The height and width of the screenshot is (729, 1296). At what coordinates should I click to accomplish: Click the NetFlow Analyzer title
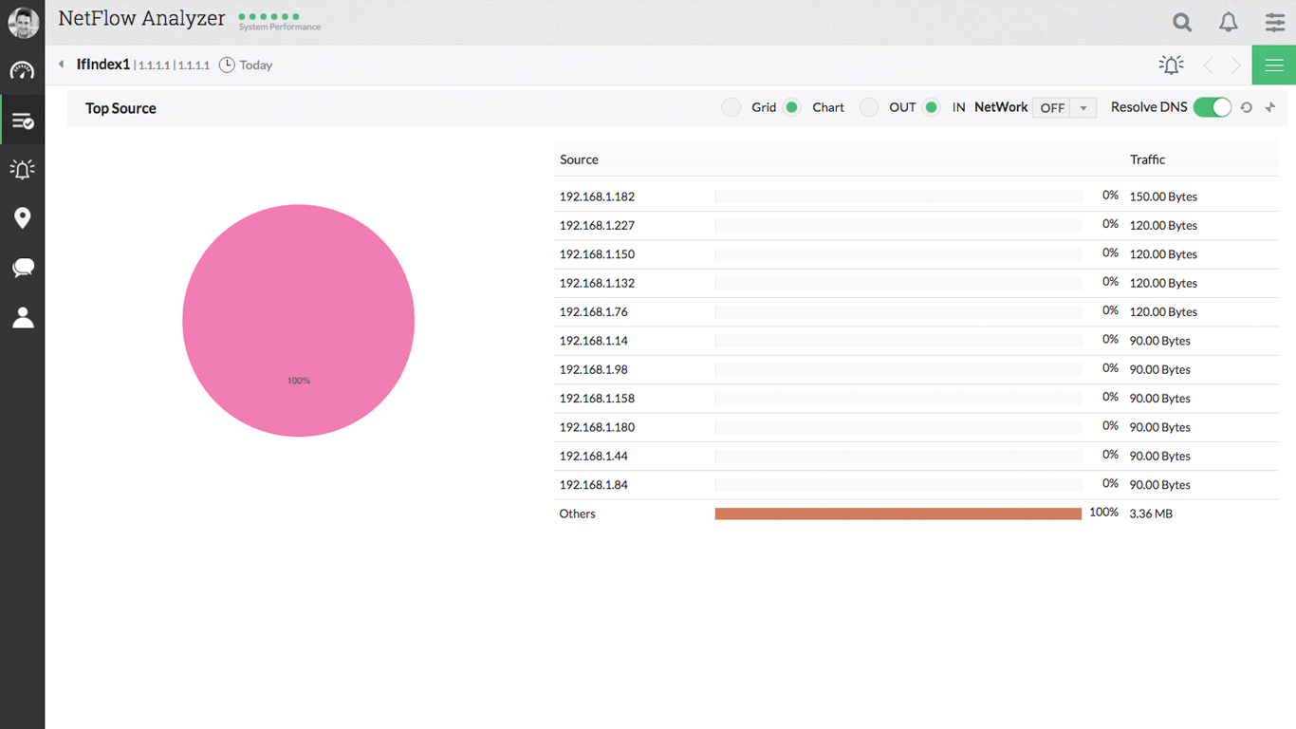(142, 18)
